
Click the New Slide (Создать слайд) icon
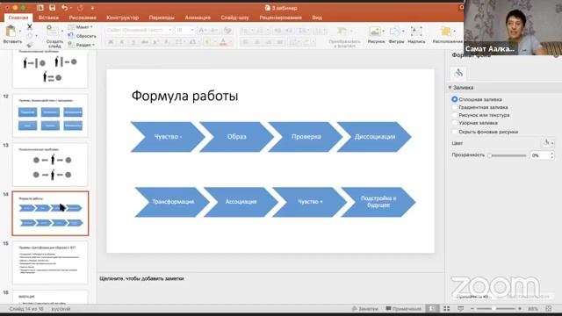[53, 32]
